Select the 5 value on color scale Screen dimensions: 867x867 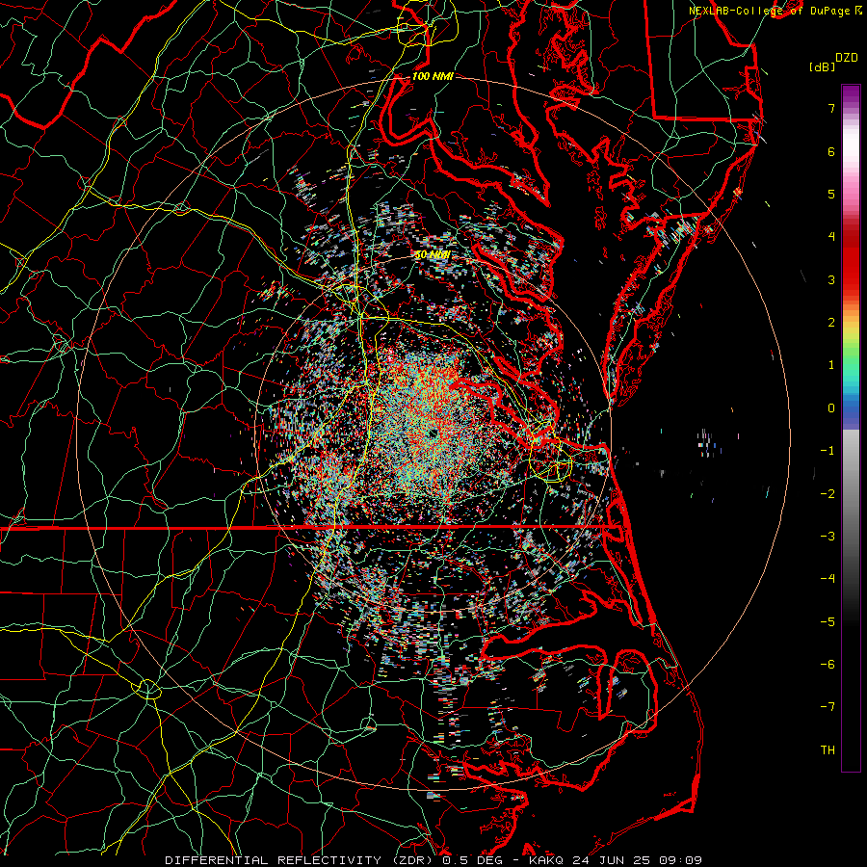click(x=831, y=194)
